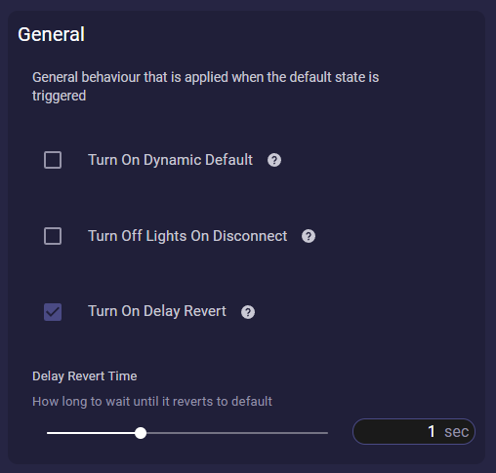Click the Turn Off Lights On Disconnect label

coord(187,236)
